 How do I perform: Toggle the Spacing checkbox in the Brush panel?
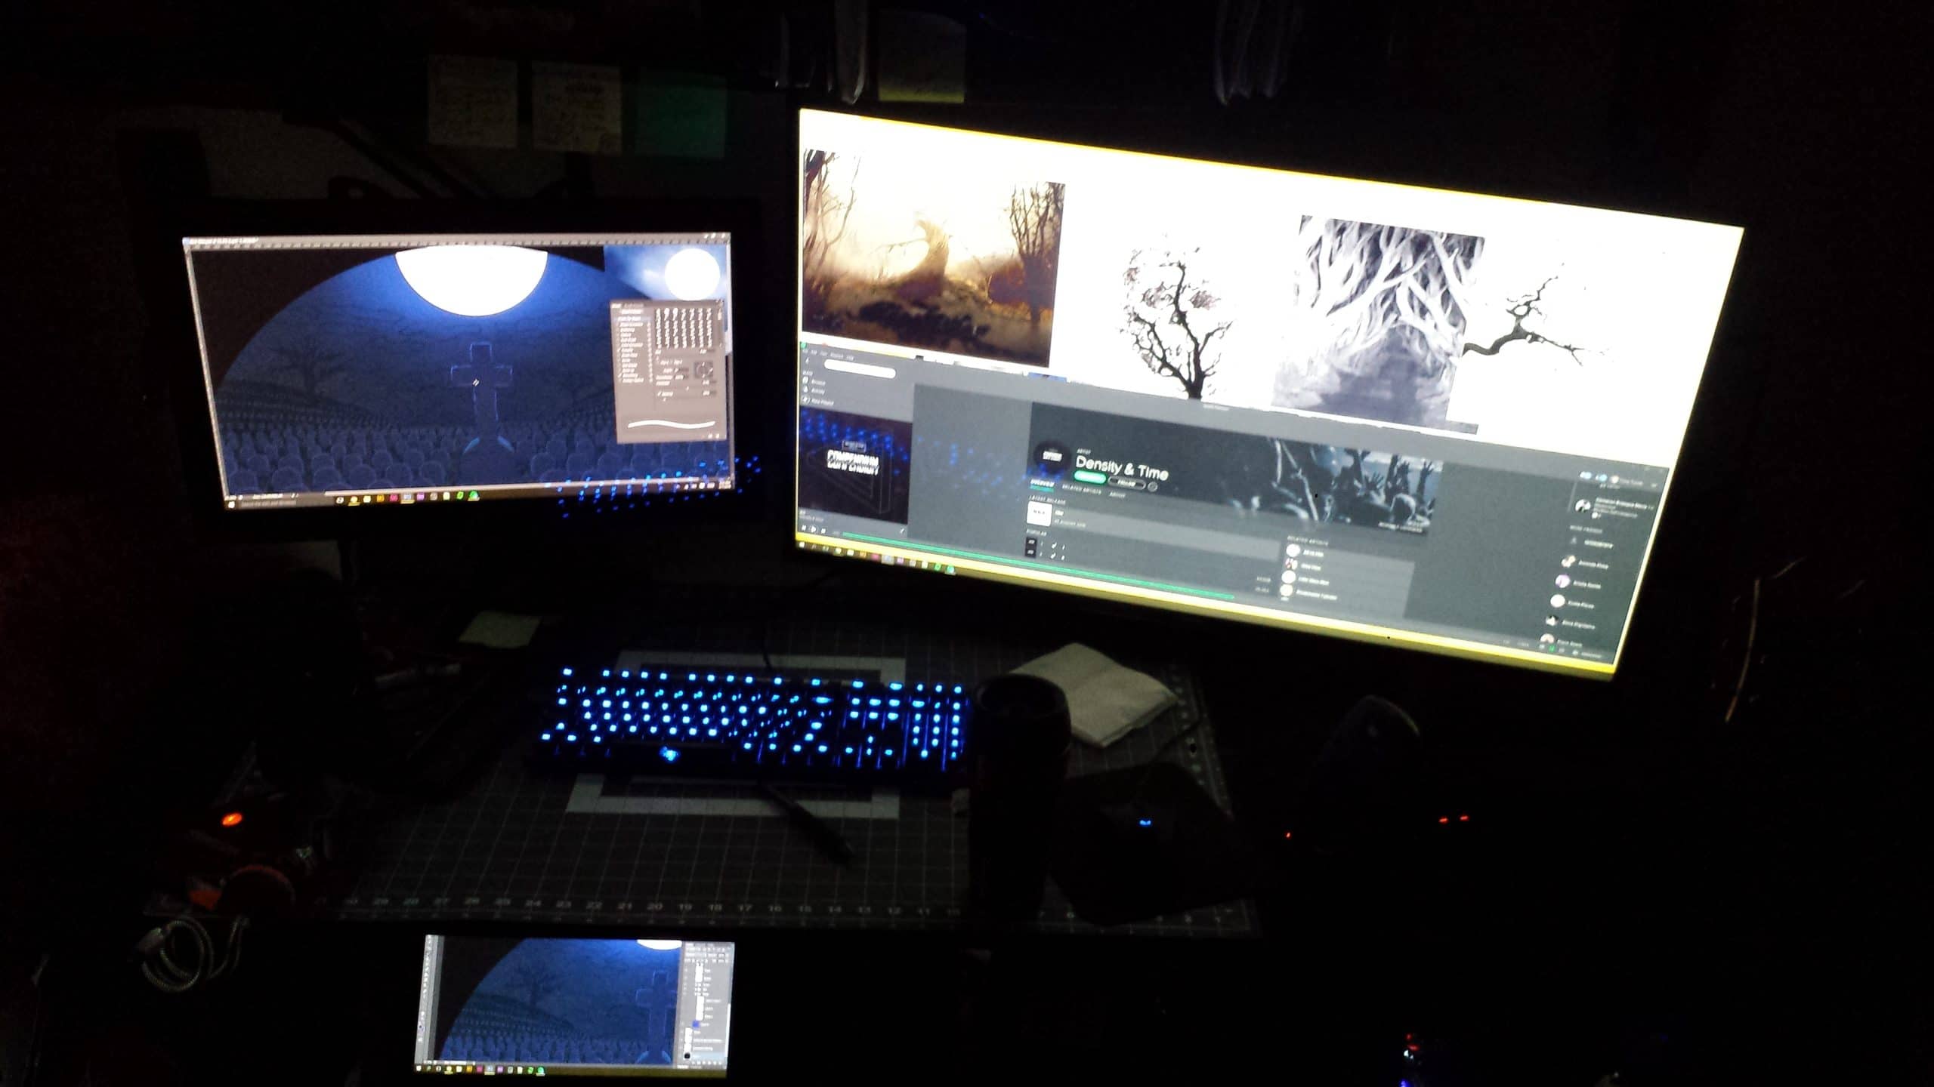[660, 393]
